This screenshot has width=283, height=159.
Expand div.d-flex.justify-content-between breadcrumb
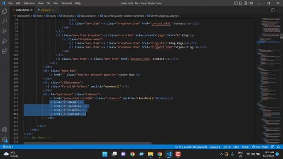pos(124,16)
